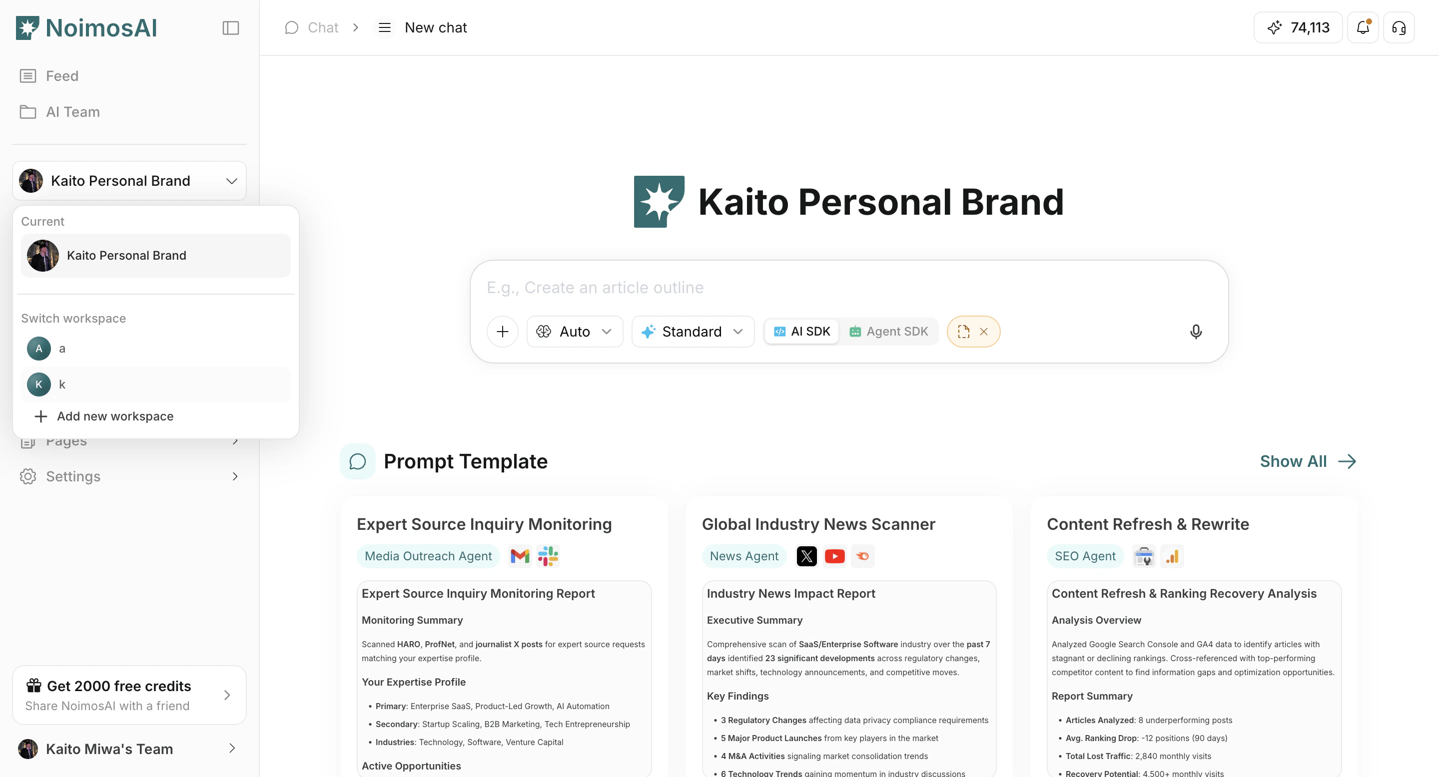Open a new chat conversation
The width and height of the screenshot is (1439, 777).
[x=435, y=27]
